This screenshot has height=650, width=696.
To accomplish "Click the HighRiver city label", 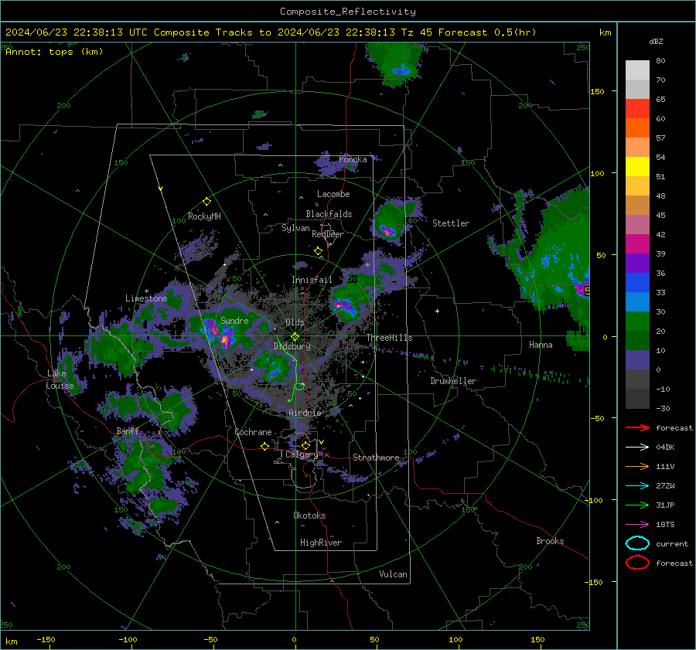I will 321,543.
